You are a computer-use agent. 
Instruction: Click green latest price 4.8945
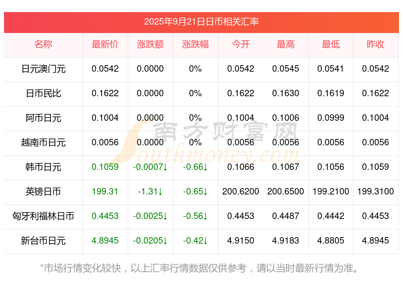[x=105, y=240]
